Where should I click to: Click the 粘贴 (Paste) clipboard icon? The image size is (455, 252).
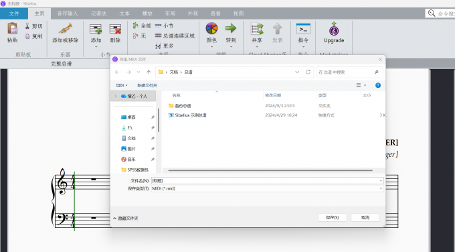pos(12,29)
